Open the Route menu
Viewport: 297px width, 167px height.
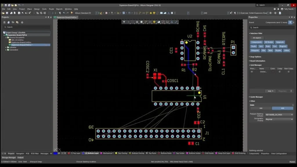(x=51, y=9)
